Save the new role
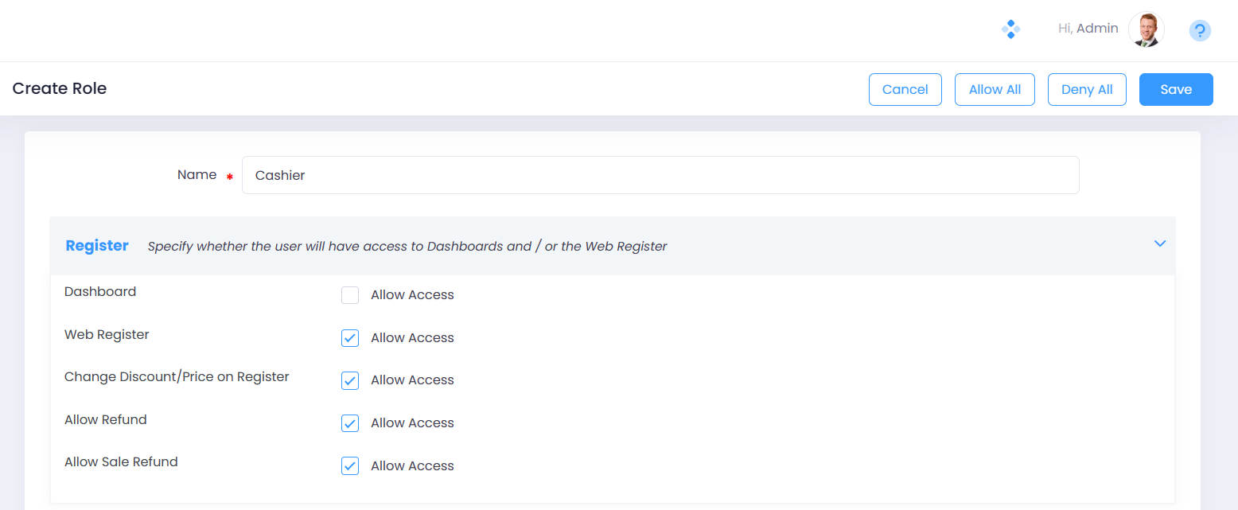This screenshot has height=510, width=1238. 1175,89
